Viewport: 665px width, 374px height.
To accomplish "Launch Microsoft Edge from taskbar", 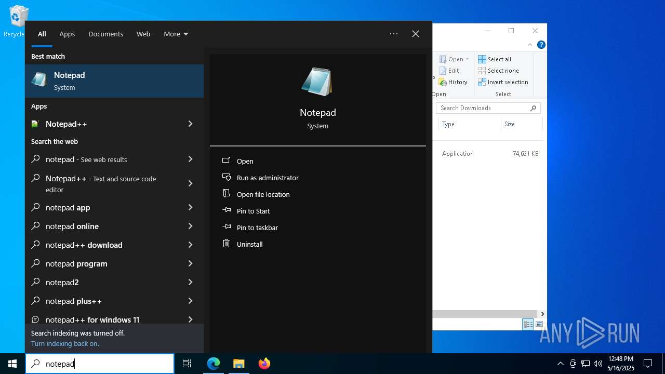I will (214, 364).
